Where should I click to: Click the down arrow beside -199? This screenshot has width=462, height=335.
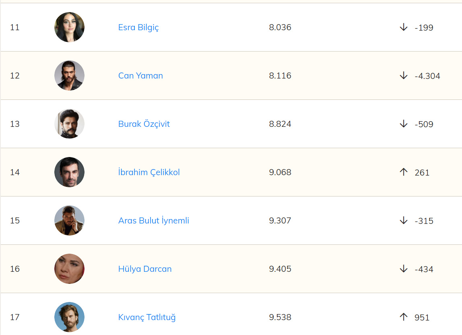[x=404, y=27]
